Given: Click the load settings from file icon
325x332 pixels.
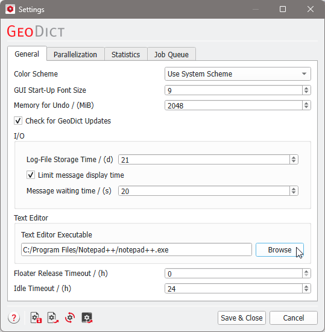Looking at the screenshot, I should 52,318.
